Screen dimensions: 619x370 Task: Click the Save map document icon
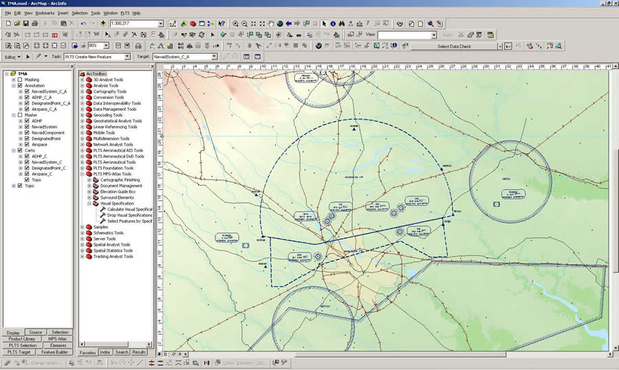(26, 23)
